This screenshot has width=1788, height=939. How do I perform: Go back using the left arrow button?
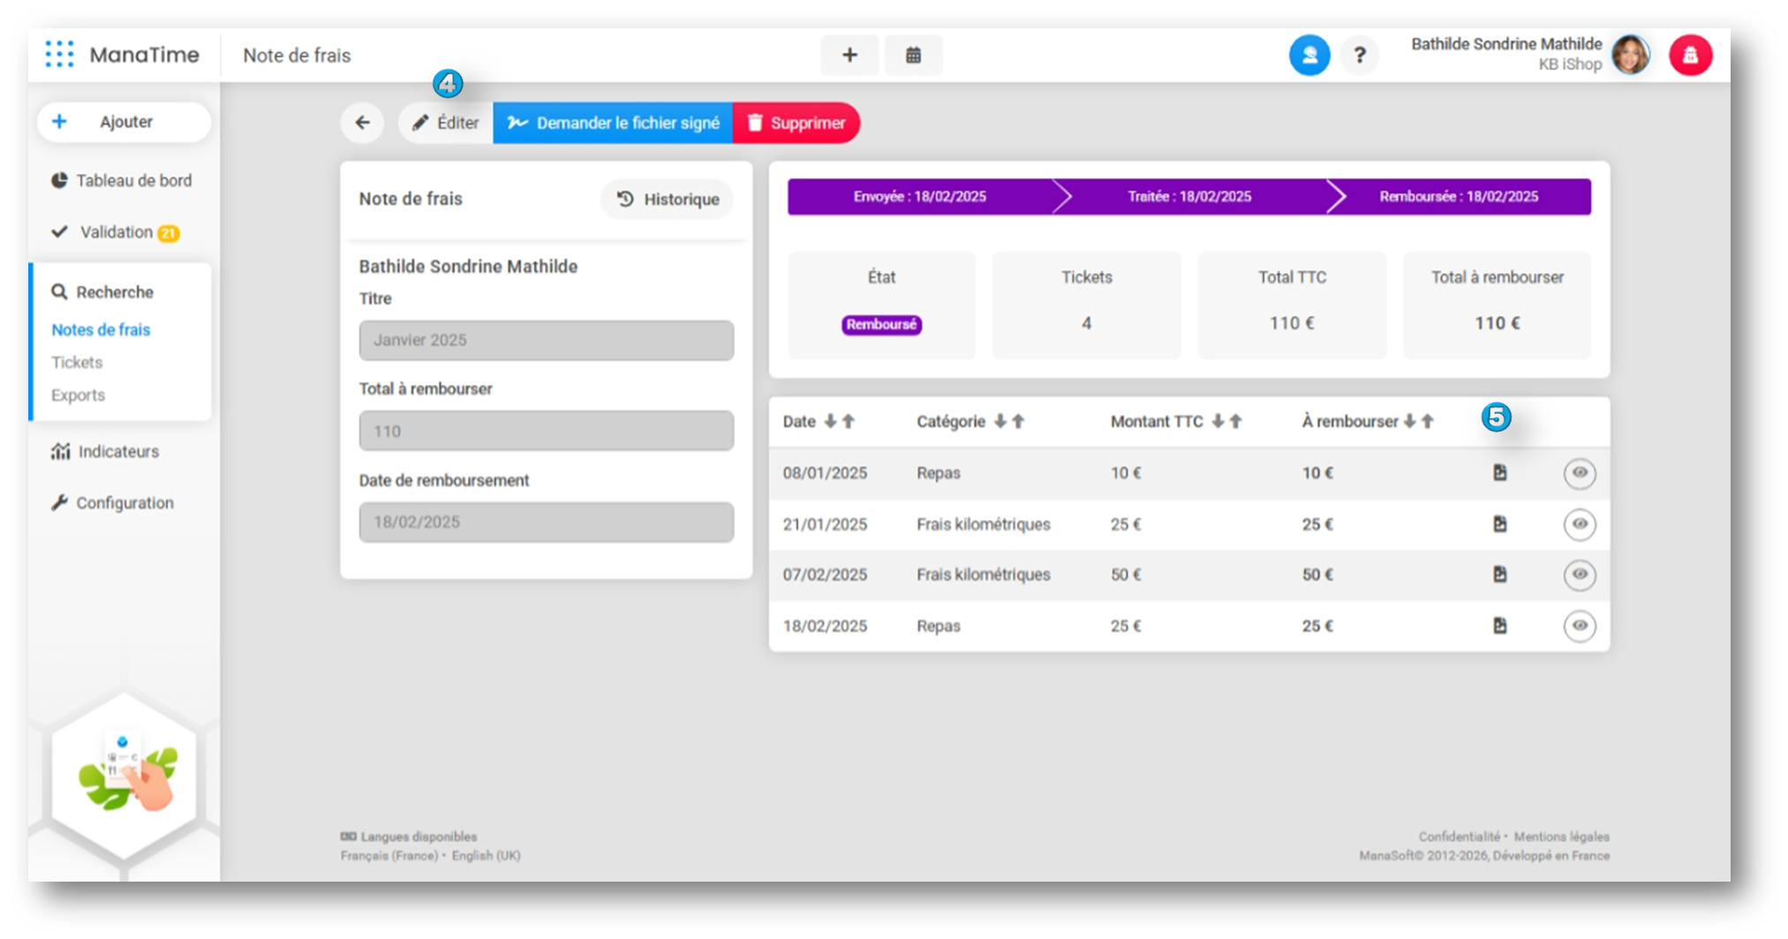pyautogui.click(x=362, y=123)
